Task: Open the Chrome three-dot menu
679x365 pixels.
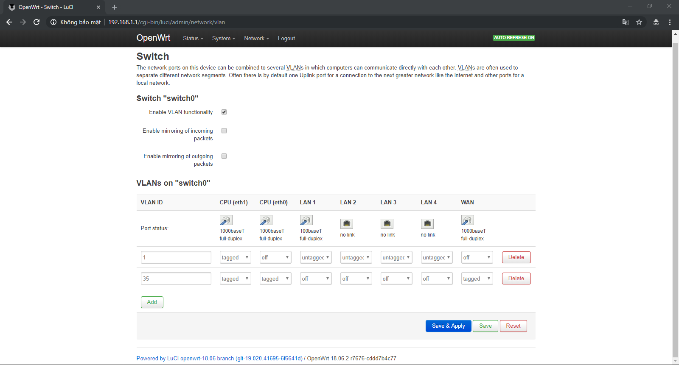Action: click(670, 22)
